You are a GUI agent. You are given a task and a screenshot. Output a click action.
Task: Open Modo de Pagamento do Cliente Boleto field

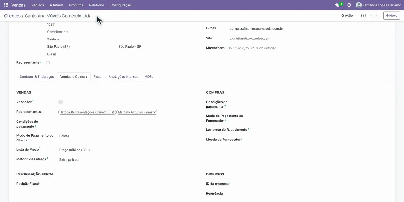pyautogui.click(x=128, y=136)
